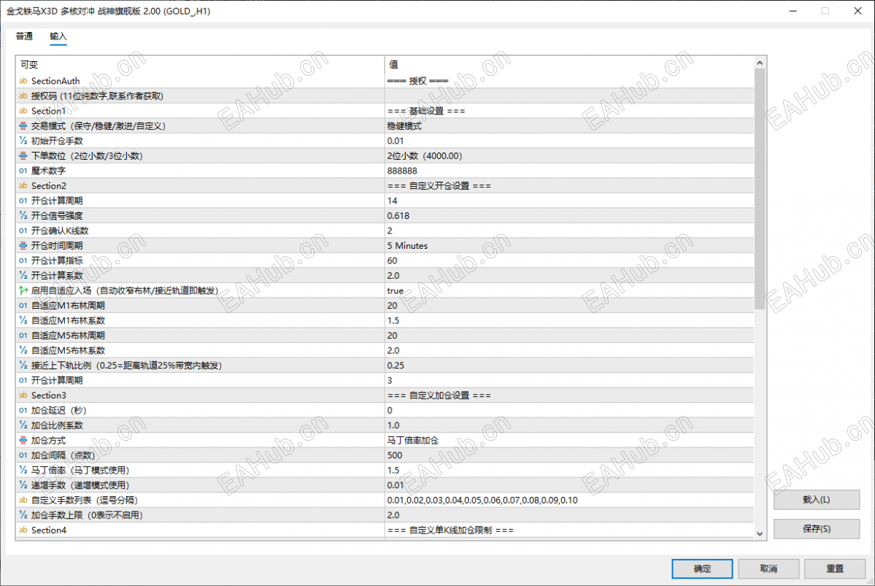Select the 输入 tab
The image size is (875, 586).
pyautogui.click(x=58, y=36)
